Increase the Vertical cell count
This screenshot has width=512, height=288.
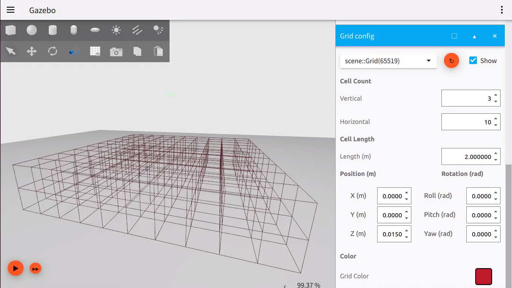(496, 95)
